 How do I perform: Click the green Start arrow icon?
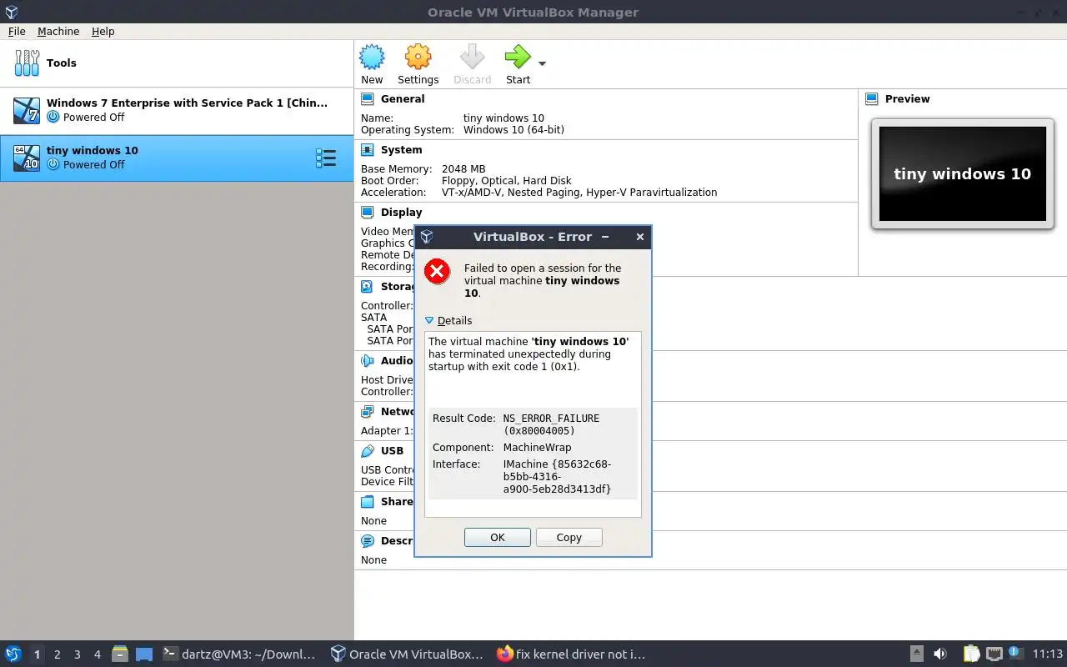click(x=518, y=58)
